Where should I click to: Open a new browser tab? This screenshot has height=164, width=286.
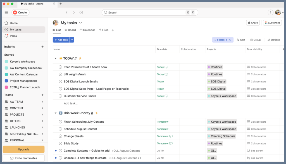pyautogui.click(x=61, y=4)
